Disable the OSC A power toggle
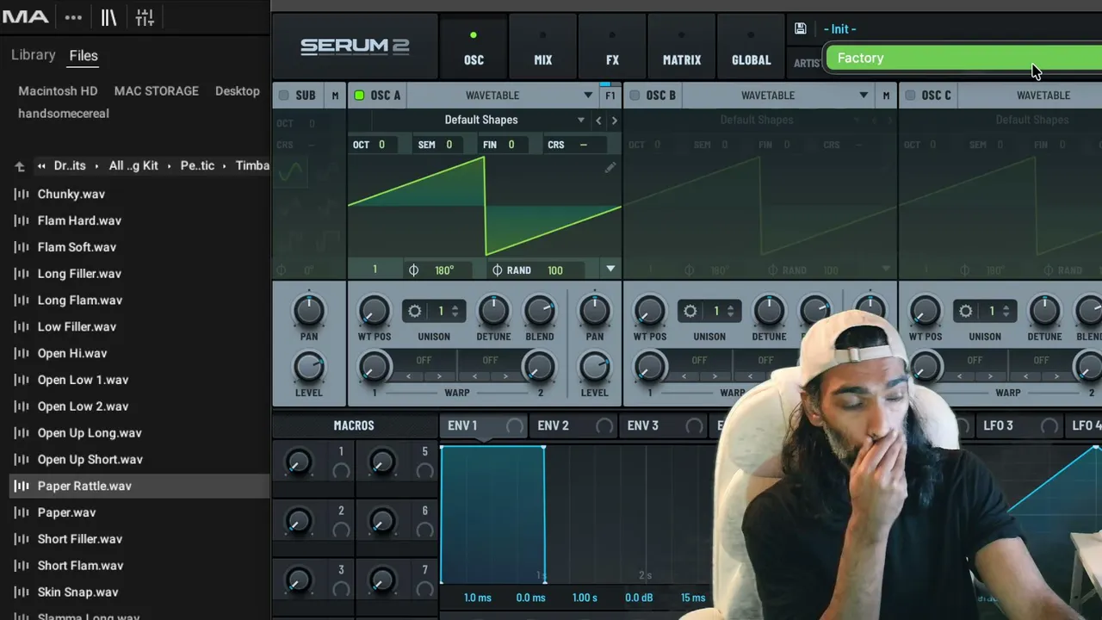This screenshot has width=1102, height=620. pos(359,96)
